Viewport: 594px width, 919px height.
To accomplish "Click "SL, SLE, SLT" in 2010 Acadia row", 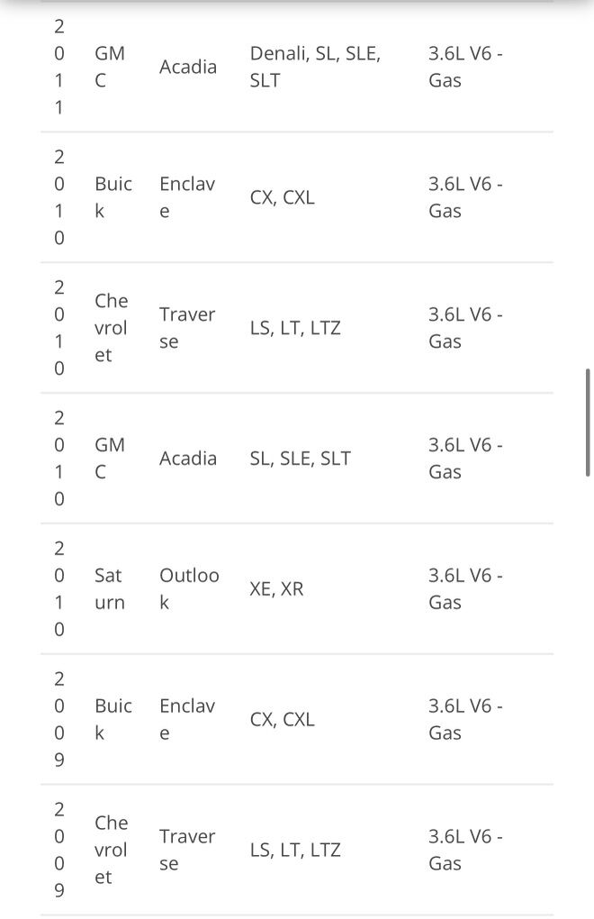I will pyautogui.click(x=300, y=459).
